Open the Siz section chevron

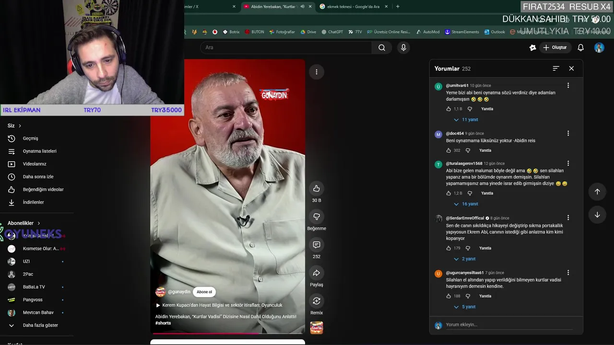pos(20,126)
